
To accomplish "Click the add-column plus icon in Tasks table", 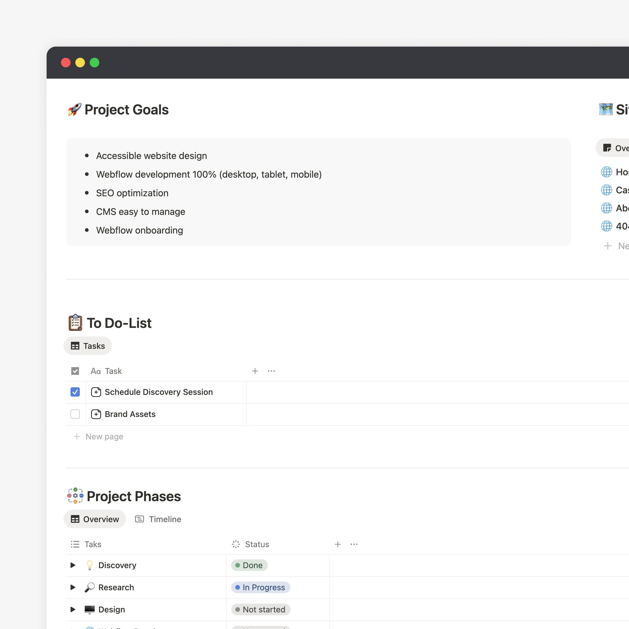I will (x=255, y=371).
